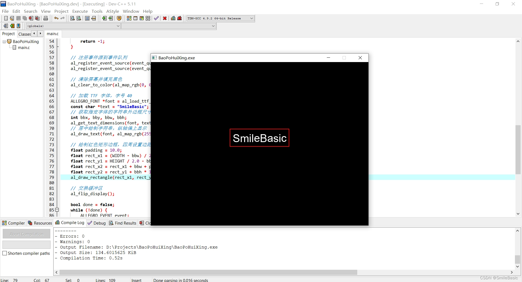522x282 pixels.
Task: Click left arrow of sidebar tab scroller
Action: coord(34,33)
